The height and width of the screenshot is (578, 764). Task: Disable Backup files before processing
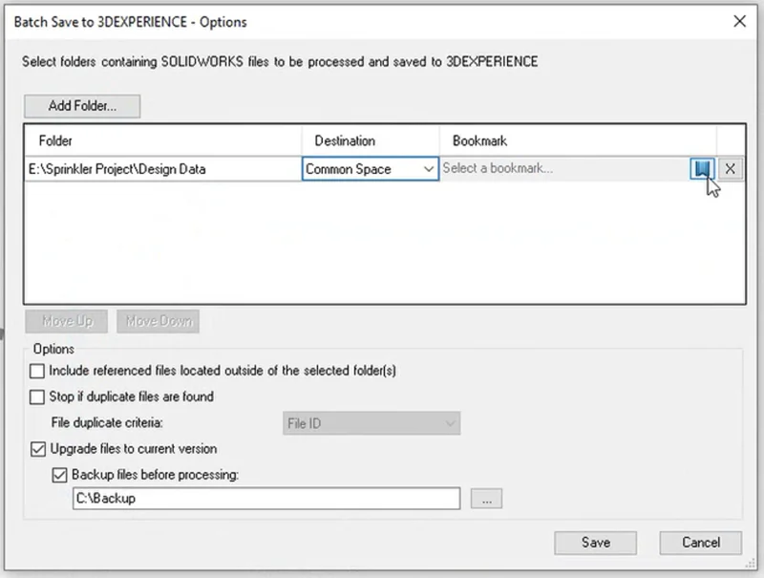58,475
